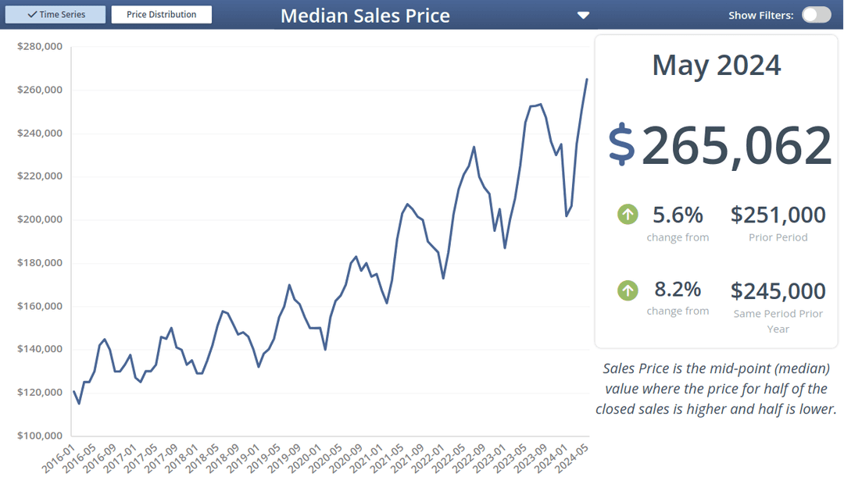Click the May 2024 heading
This screenshot has width=844, height=477.
pyautogui.click(x=716, y=65)
